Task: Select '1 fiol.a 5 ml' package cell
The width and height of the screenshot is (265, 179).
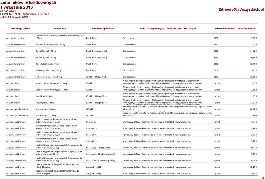Action: 91,122
